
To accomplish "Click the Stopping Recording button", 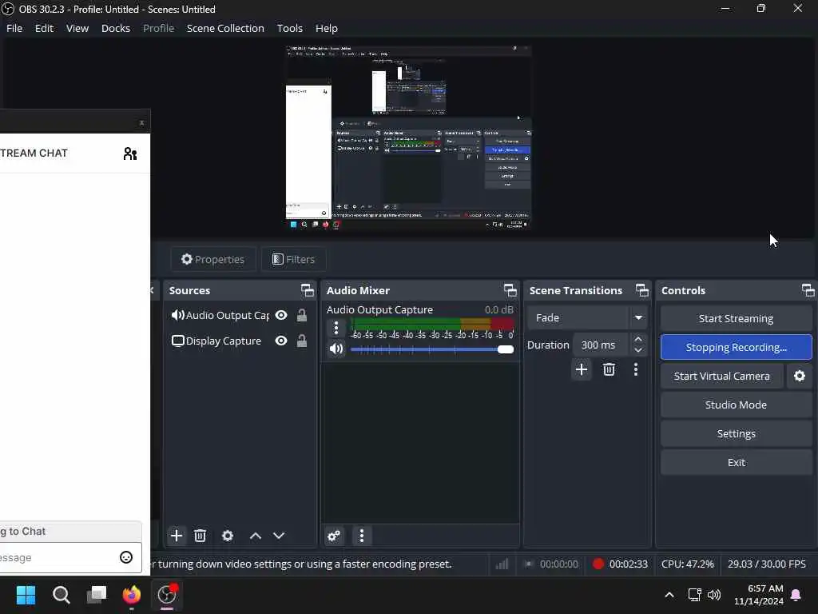I will (x=736, y=347).
